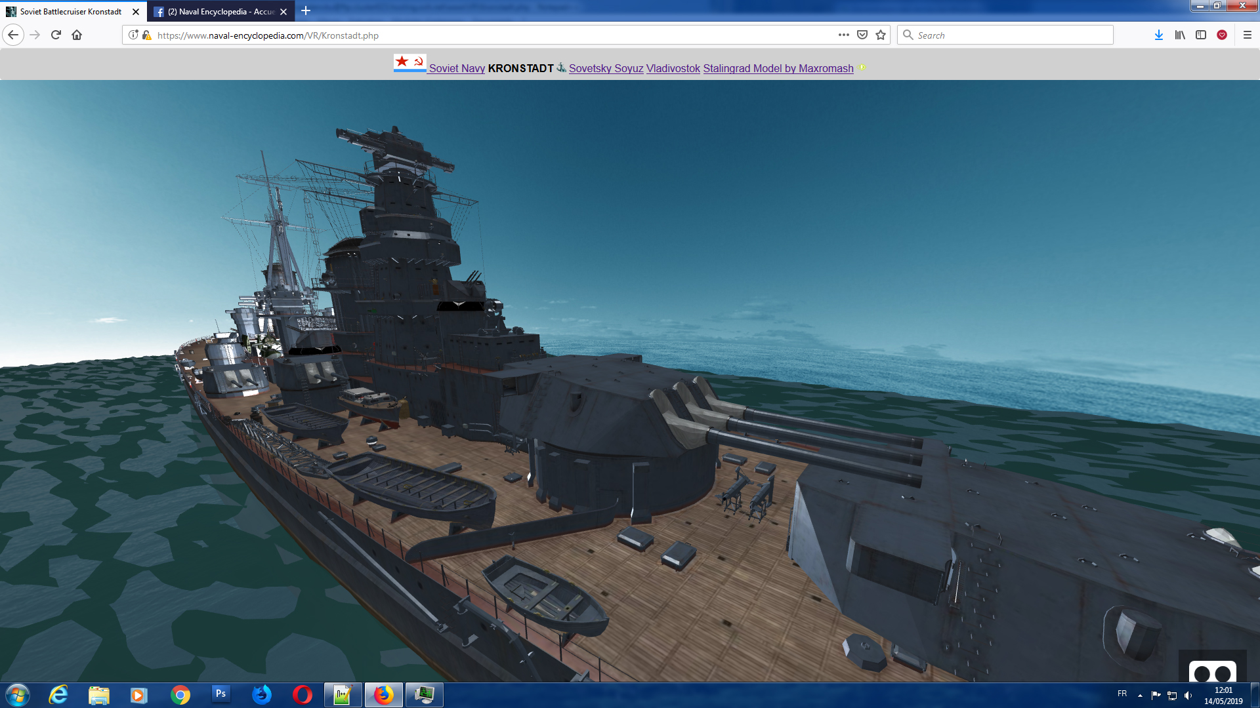Show hidden system tray icons
Viewport: 1260px width, 708px height.
point(1140,696)
